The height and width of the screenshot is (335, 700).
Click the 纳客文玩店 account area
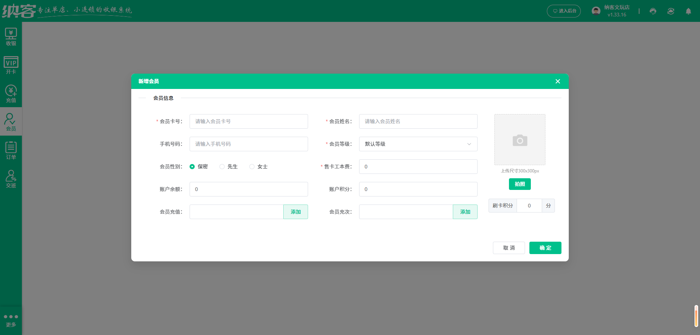pos(611,11)
